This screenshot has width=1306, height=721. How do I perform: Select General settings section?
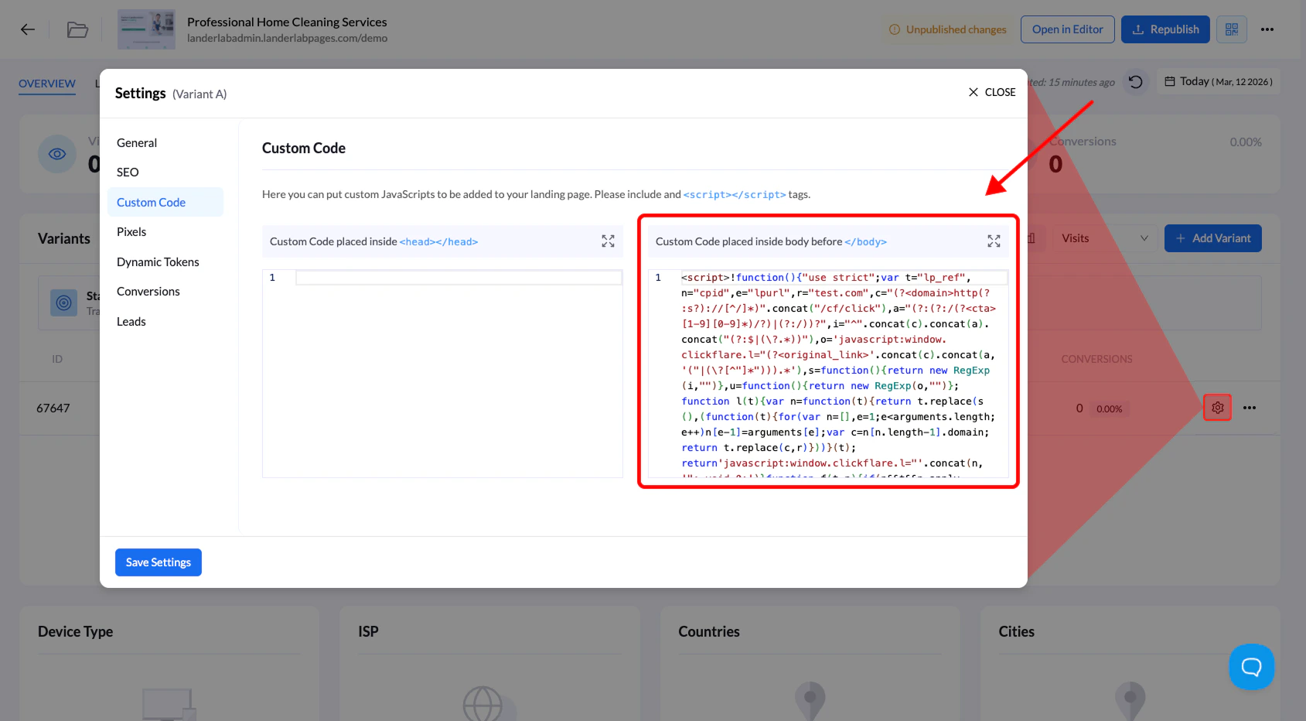(165, 143)
